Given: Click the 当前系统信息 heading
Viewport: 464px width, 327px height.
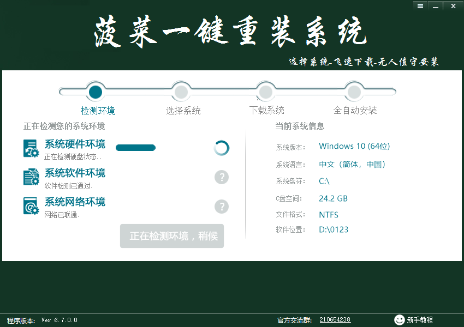Looking at the screenshot, I should [x=300, y=126].
